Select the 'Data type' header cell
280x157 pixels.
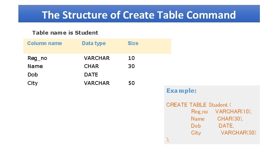pyautogui.click(x=94, y=43)
